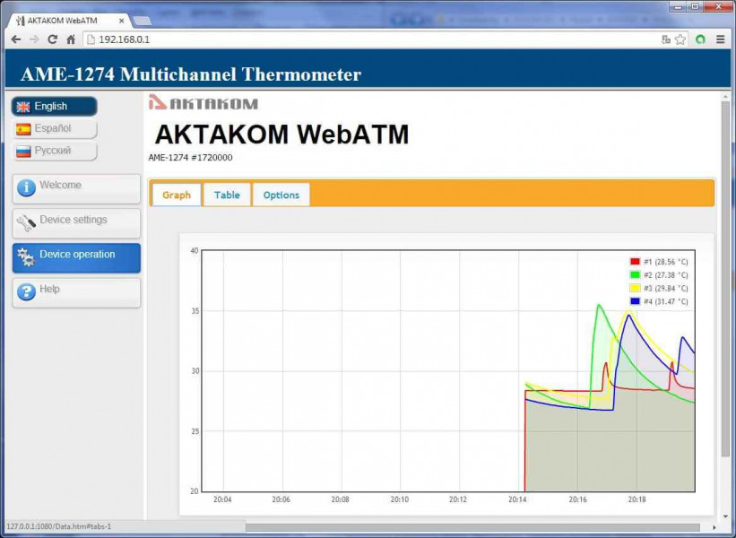This screenshot has height=538, width=736.
Task: Click the green channel #2 legend swatch
Action: coord(635,274)
